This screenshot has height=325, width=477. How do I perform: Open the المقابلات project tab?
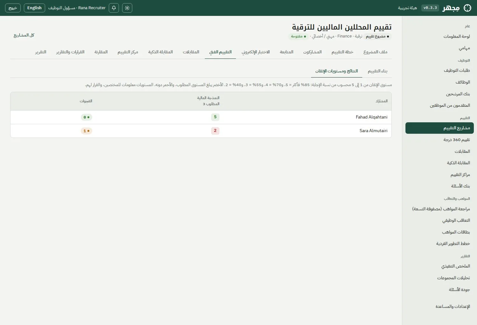point(191,52)
